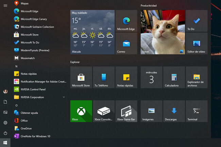Open the To Do tile
The width and height of the screenshot is (221, 147).
click(197, 21)
